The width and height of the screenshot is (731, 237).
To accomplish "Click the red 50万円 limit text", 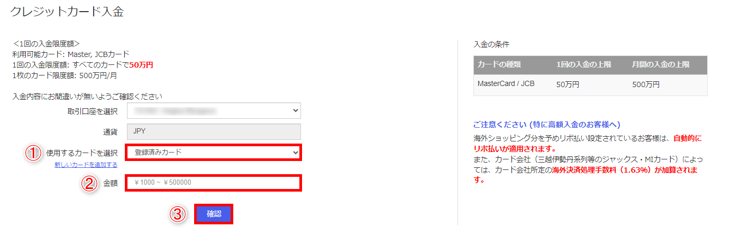I will tap(141, 65).
